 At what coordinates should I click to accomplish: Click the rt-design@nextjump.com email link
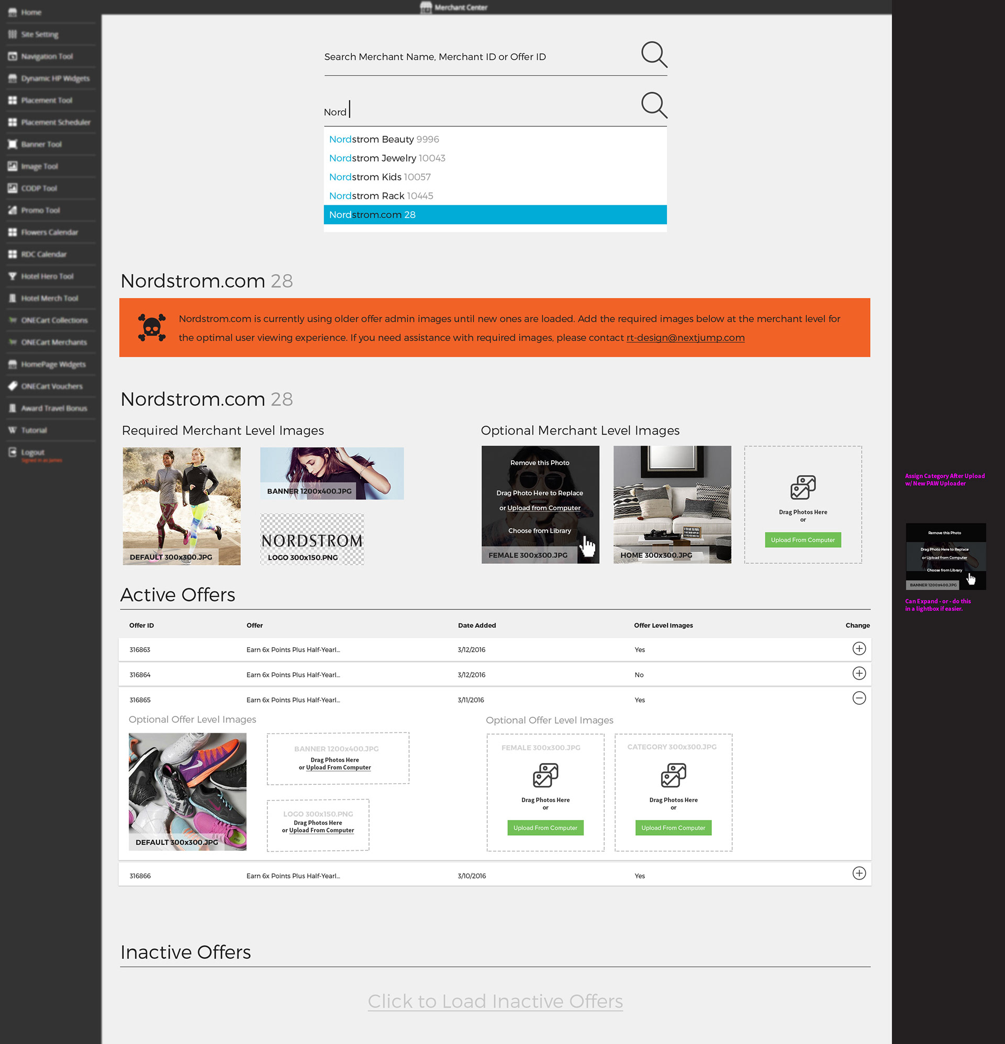coord(686,338)
